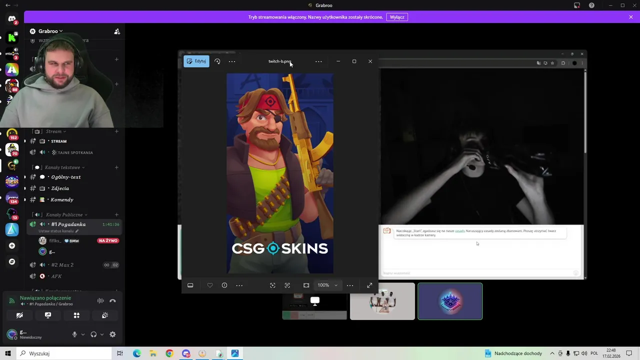The image size is (640, 360).
Task: Open action center notifications on taskbar
Action: pyautogui.click(x=629, y=353)
